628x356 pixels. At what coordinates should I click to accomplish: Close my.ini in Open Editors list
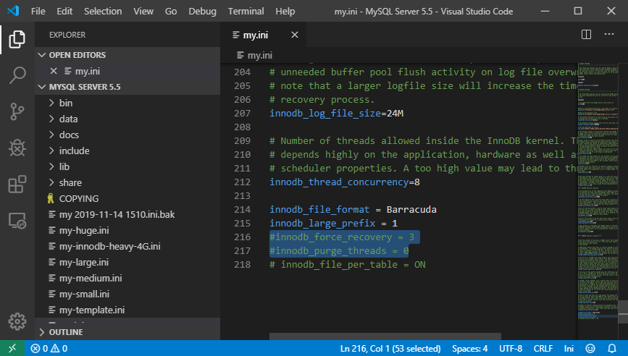click(54, 71)
